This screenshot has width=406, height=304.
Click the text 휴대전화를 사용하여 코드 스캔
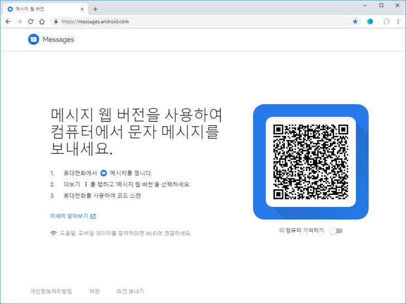click(102, 195)
